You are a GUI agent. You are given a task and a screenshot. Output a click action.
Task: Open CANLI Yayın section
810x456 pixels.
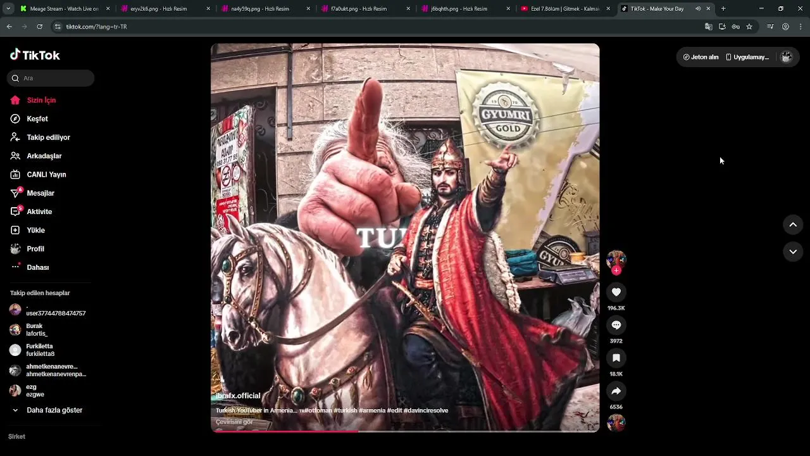pyautogui.click(x=46, y=174)
